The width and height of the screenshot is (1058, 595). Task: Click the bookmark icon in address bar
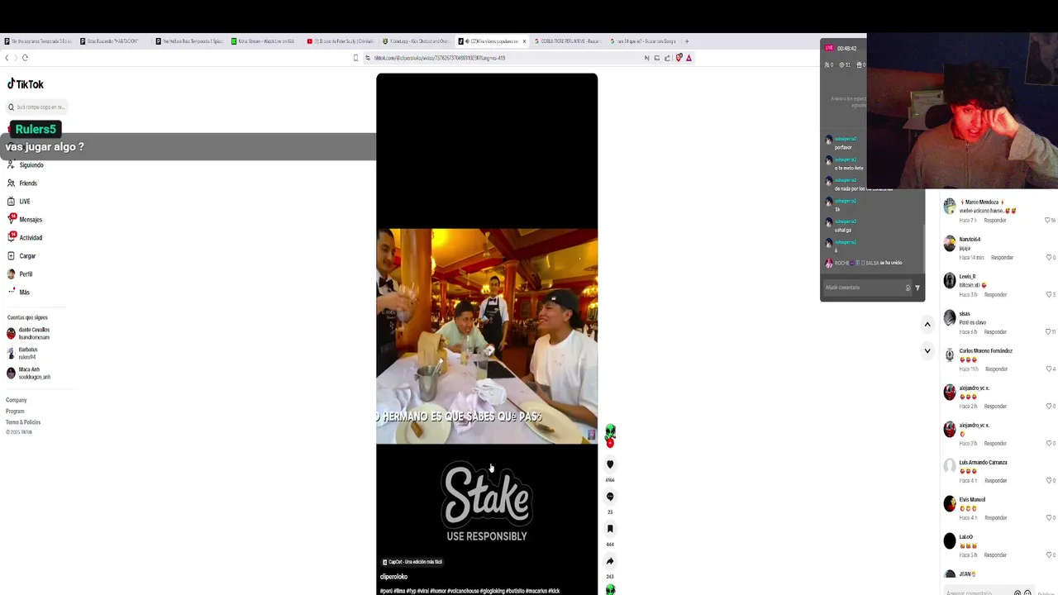coord(355,58)
